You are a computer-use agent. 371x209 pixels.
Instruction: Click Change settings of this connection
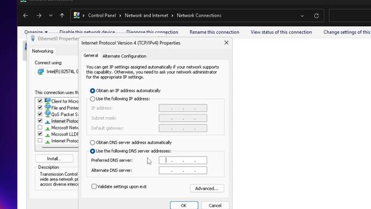click(347, 32)
